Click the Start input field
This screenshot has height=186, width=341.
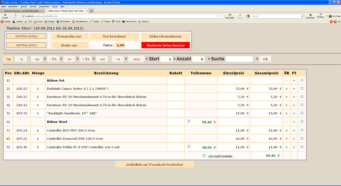click(x=166, y=59)
